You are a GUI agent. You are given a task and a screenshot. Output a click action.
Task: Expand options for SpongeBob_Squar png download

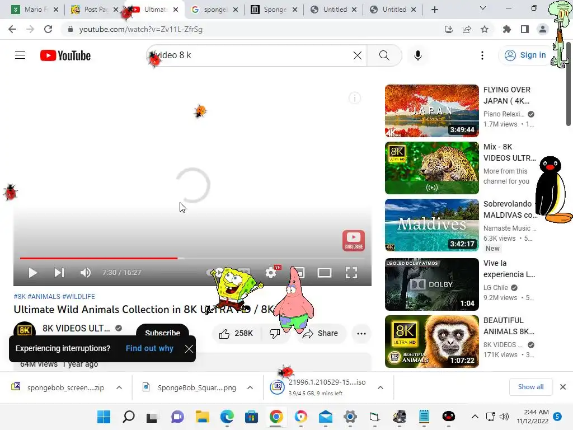(250, 387)
